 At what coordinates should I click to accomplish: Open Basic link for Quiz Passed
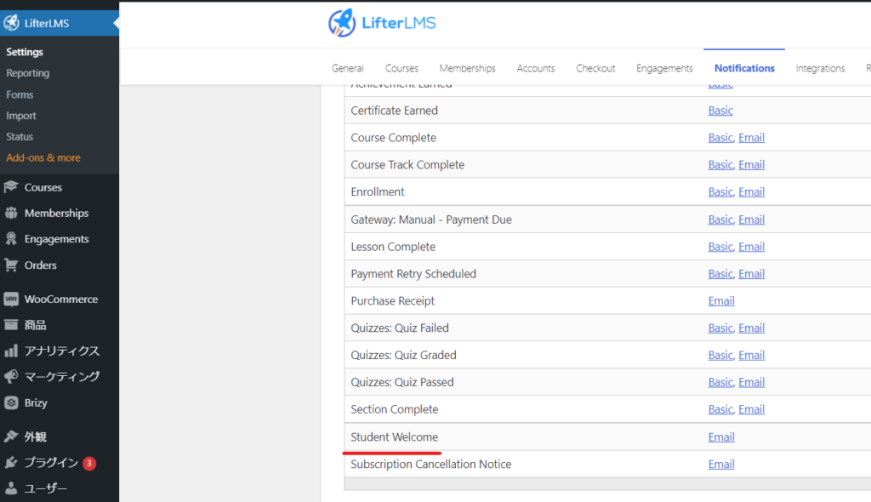[x=720, y=383]
